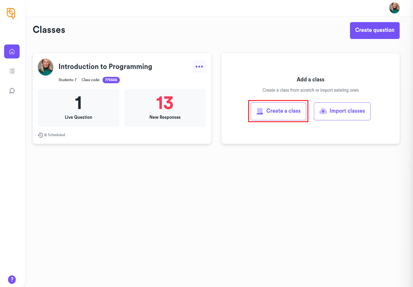The height and width of the screenshot is (287, 413).
Task: Open the Home page from sidebar
Action: coord(12,52)
